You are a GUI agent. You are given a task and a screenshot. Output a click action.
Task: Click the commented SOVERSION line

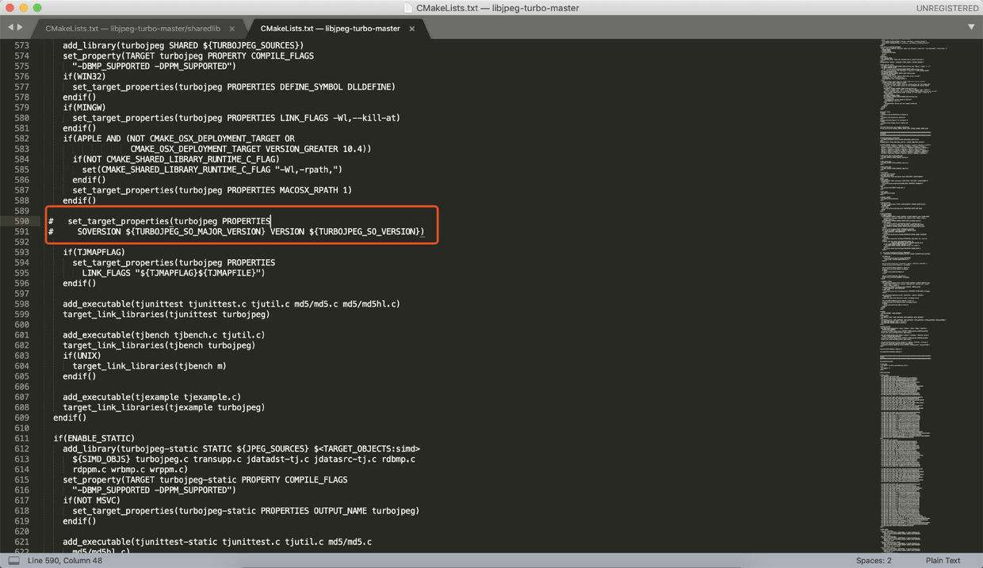click(236, 231)
